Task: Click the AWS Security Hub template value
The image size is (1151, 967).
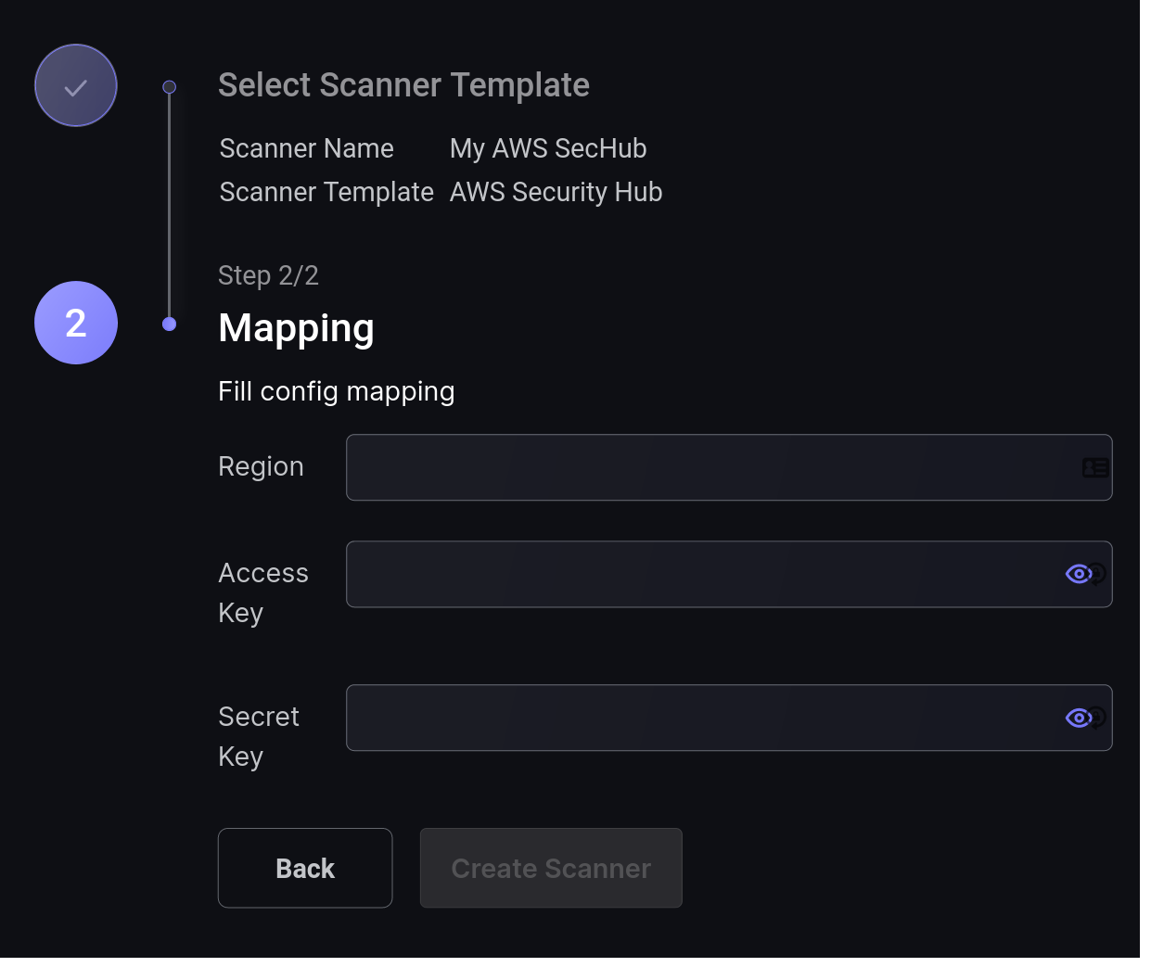Action: tap(556, 192)
